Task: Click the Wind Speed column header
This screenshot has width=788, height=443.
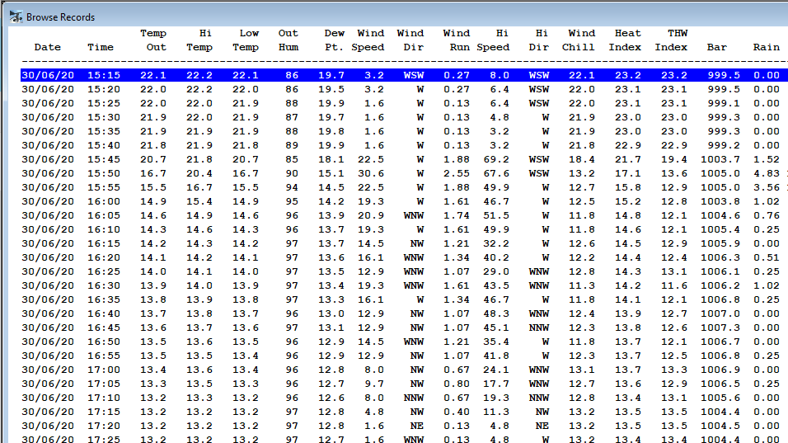Action: 368,40
